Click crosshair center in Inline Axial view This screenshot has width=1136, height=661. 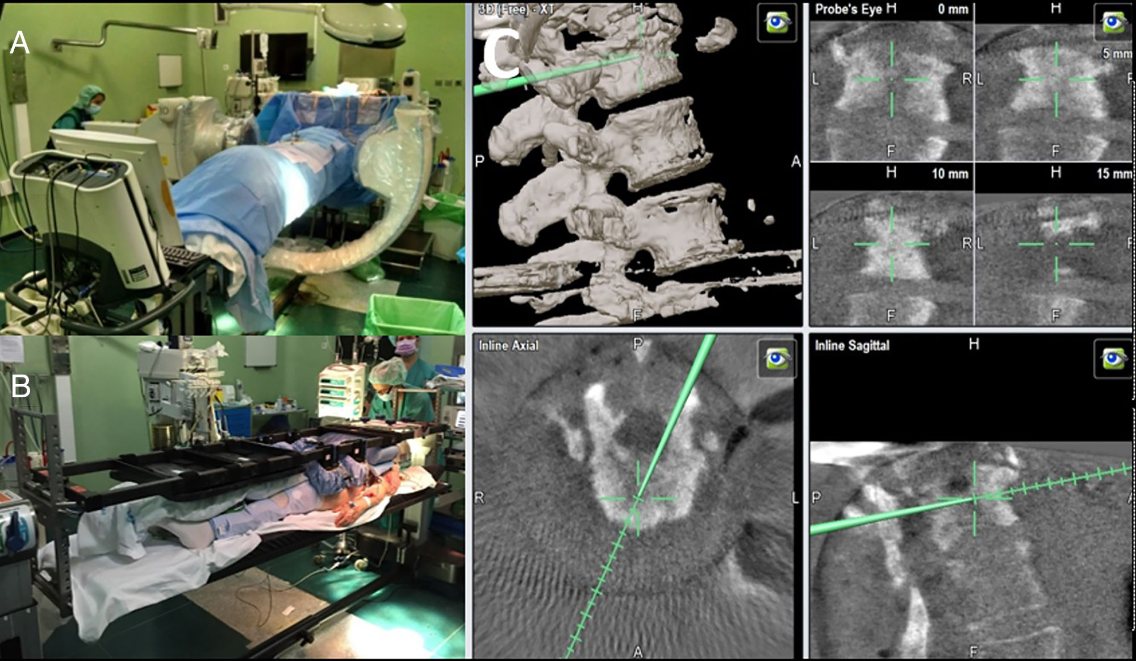pyautogui.click(x=638, y=498)
